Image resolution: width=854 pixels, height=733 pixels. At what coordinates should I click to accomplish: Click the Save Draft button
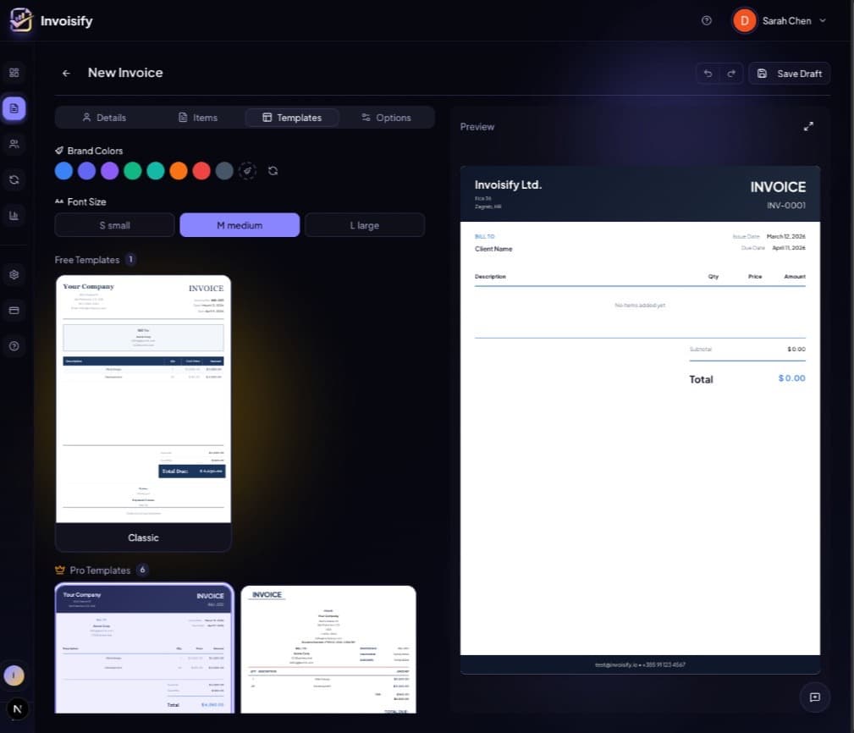(x=789, y=73)
